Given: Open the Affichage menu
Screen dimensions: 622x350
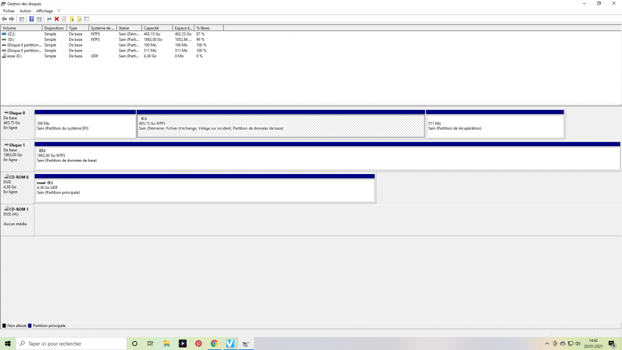Looking at the screenshot, I should (x=44, y=11).
